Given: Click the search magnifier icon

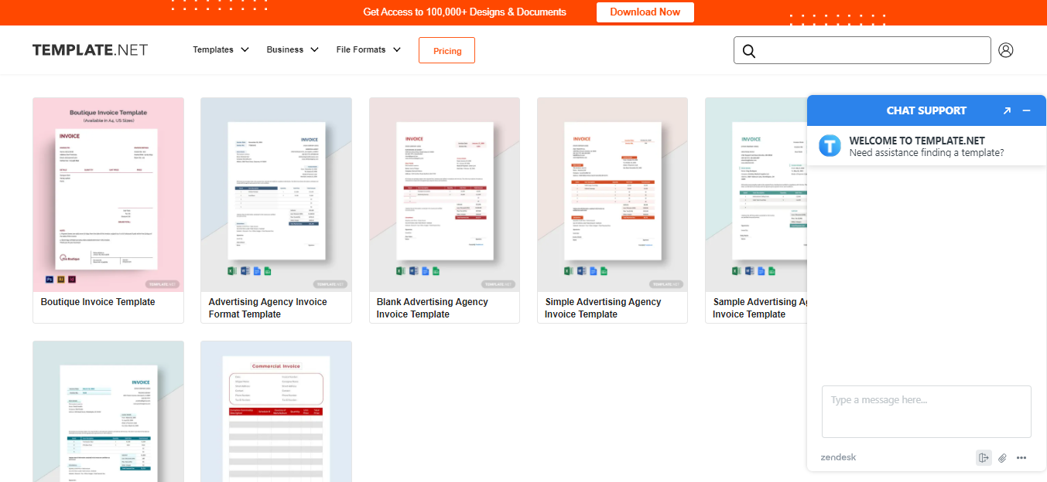Looking at the screenshot, I should pos(748,51).
